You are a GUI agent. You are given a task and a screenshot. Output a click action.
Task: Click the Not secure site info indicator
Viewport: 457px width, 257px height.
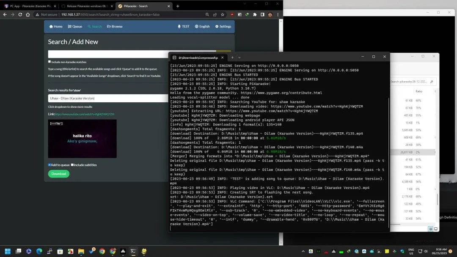click(47, 14)
